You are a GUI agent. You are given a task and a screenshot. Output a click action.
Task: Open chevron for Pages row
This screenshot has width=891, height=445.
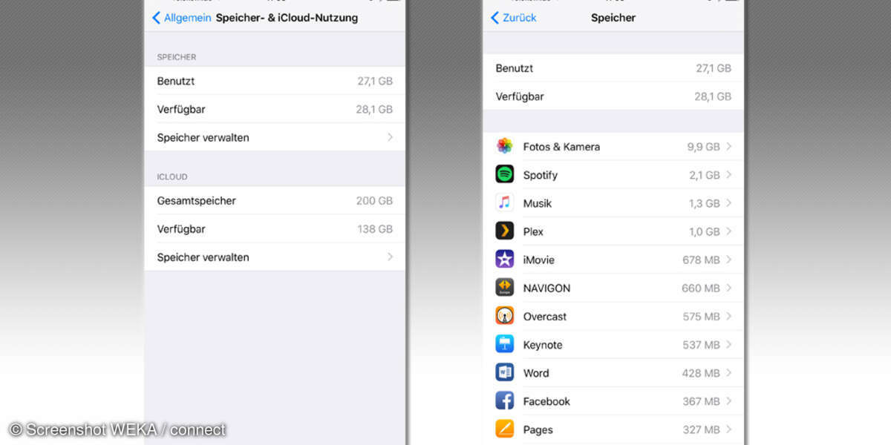(729, 429)
